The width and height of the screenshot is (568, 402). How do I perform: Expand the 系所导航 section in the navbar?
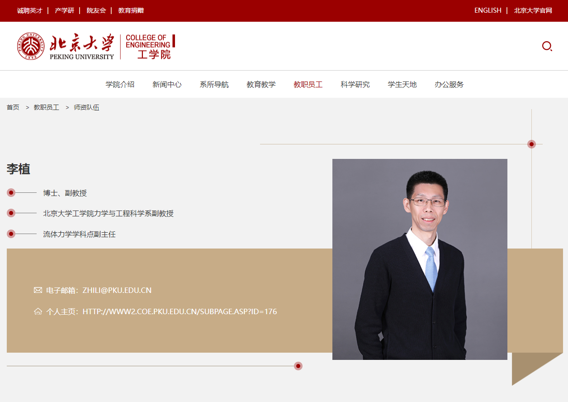coord(213,84)
